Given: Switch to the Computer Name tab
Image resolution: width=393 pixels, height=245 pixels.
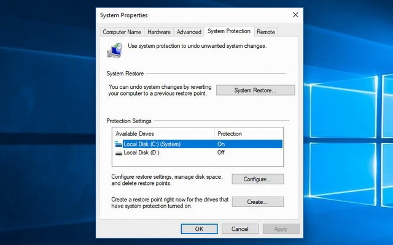Looking at the screenshot, I should (122, 32).
